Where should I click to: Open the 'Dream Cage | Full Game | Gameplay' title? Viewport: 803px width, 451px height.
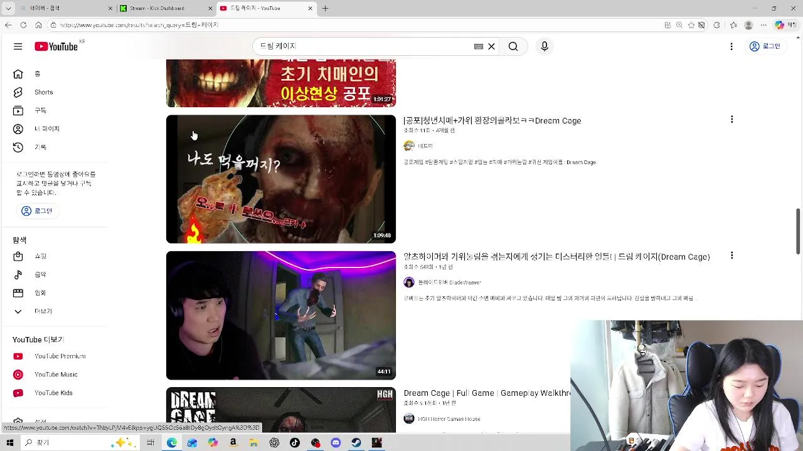click(x=487, y=393)
